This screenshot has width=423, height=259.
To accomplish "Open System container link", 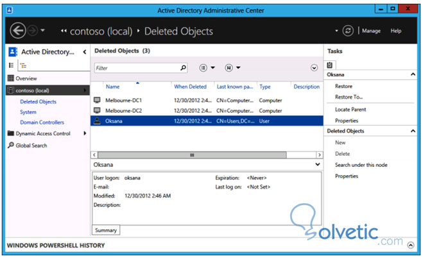I will click(28, 112).
